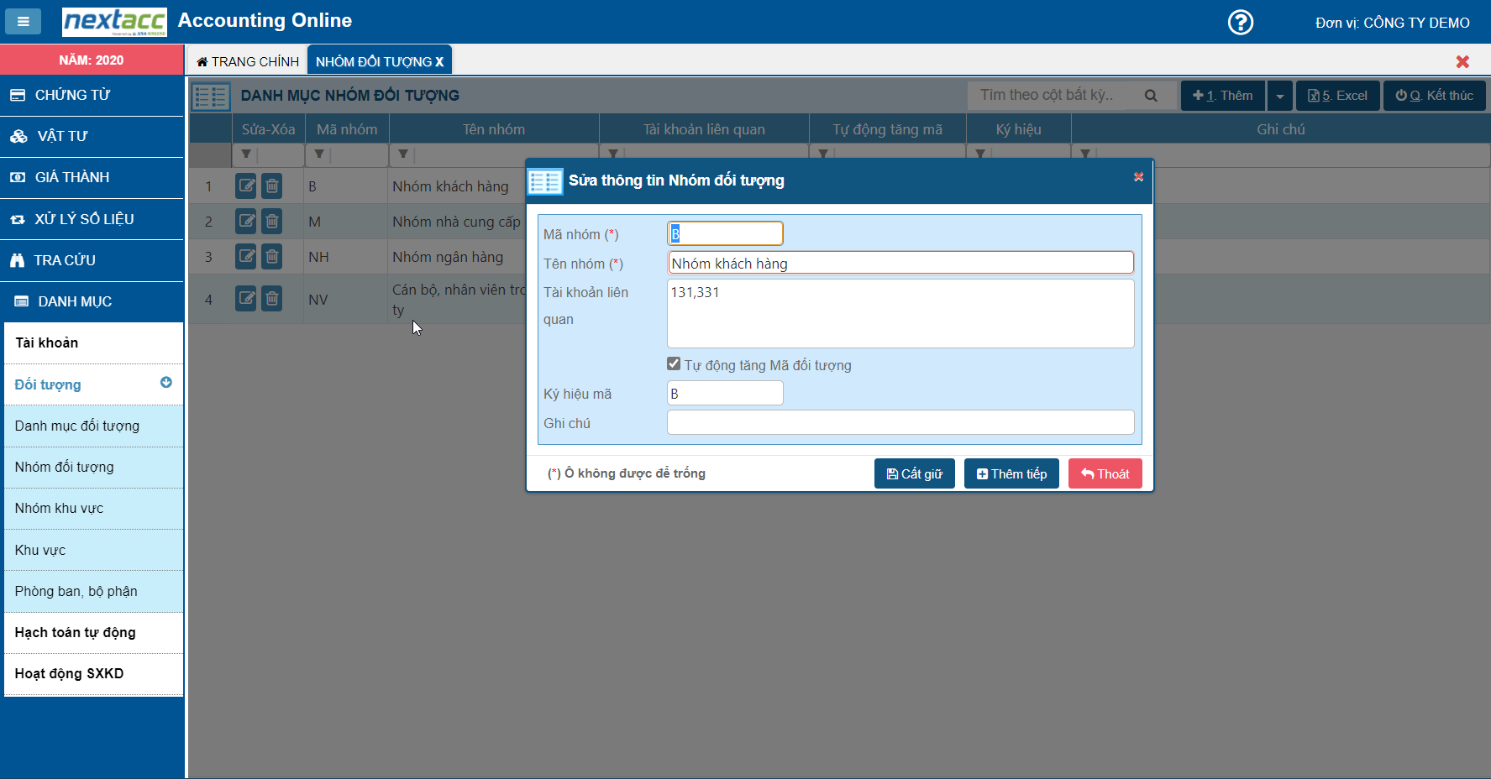The height and width of the screenshot is (779, 1491).
Task: Click the Cất giữ save button
Action: click(914, 473)
